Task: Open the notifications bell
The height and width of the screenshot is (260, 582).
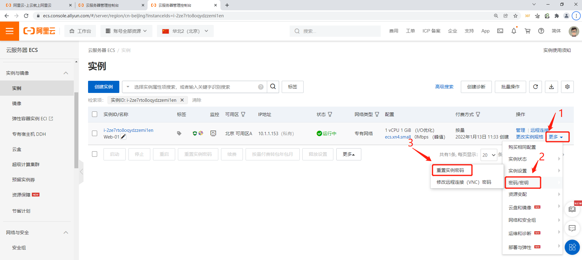Action: pos(514,31)
